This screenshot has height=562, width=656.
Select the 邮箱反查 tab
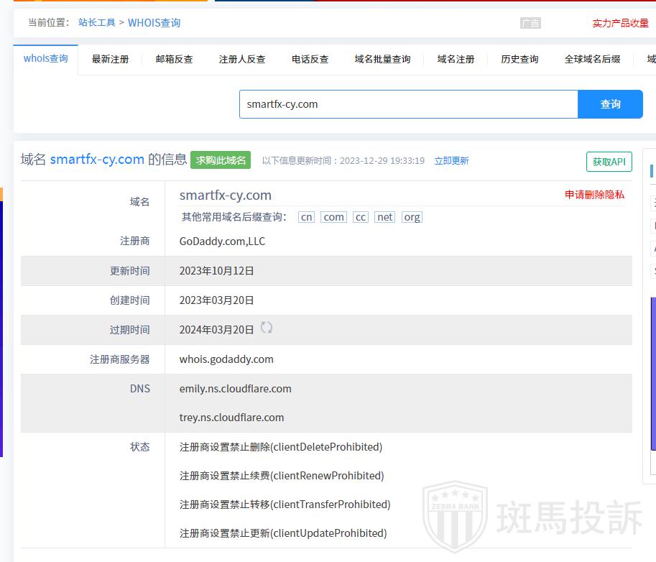(174, 59)
